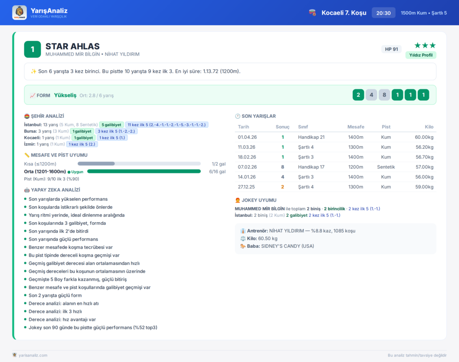Click the Sınıf column header
The height and width of the screenshot is (362, 459).
tap(303, 127)
